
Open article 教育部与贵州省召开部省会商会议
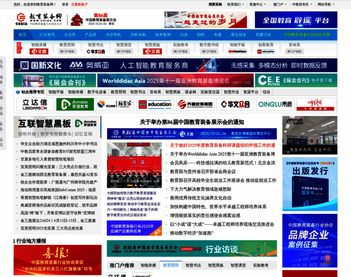point(203,172)
